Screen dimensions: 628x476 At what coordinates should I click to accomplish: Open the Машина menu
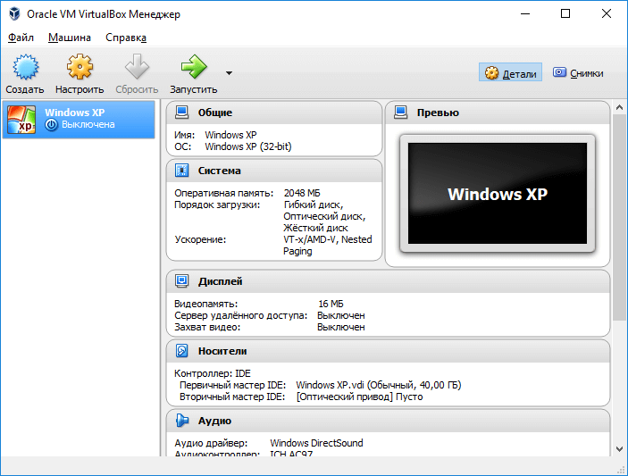[70, 38]
